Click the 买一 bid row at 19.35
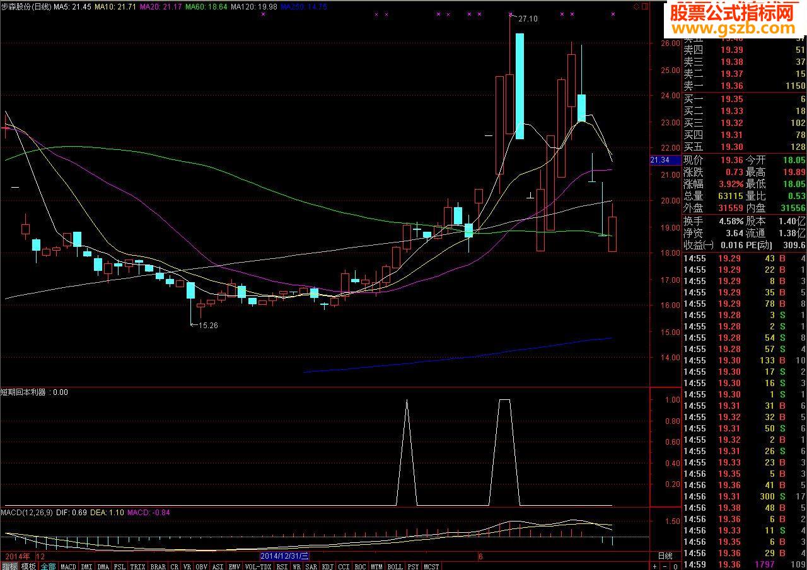This screenshot has height=570, width=807. coord(745,100)
